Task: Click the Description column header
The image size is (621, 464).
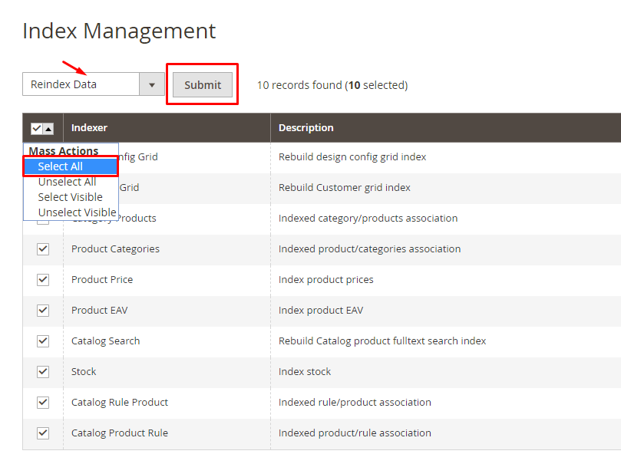Action: [306, 128]
